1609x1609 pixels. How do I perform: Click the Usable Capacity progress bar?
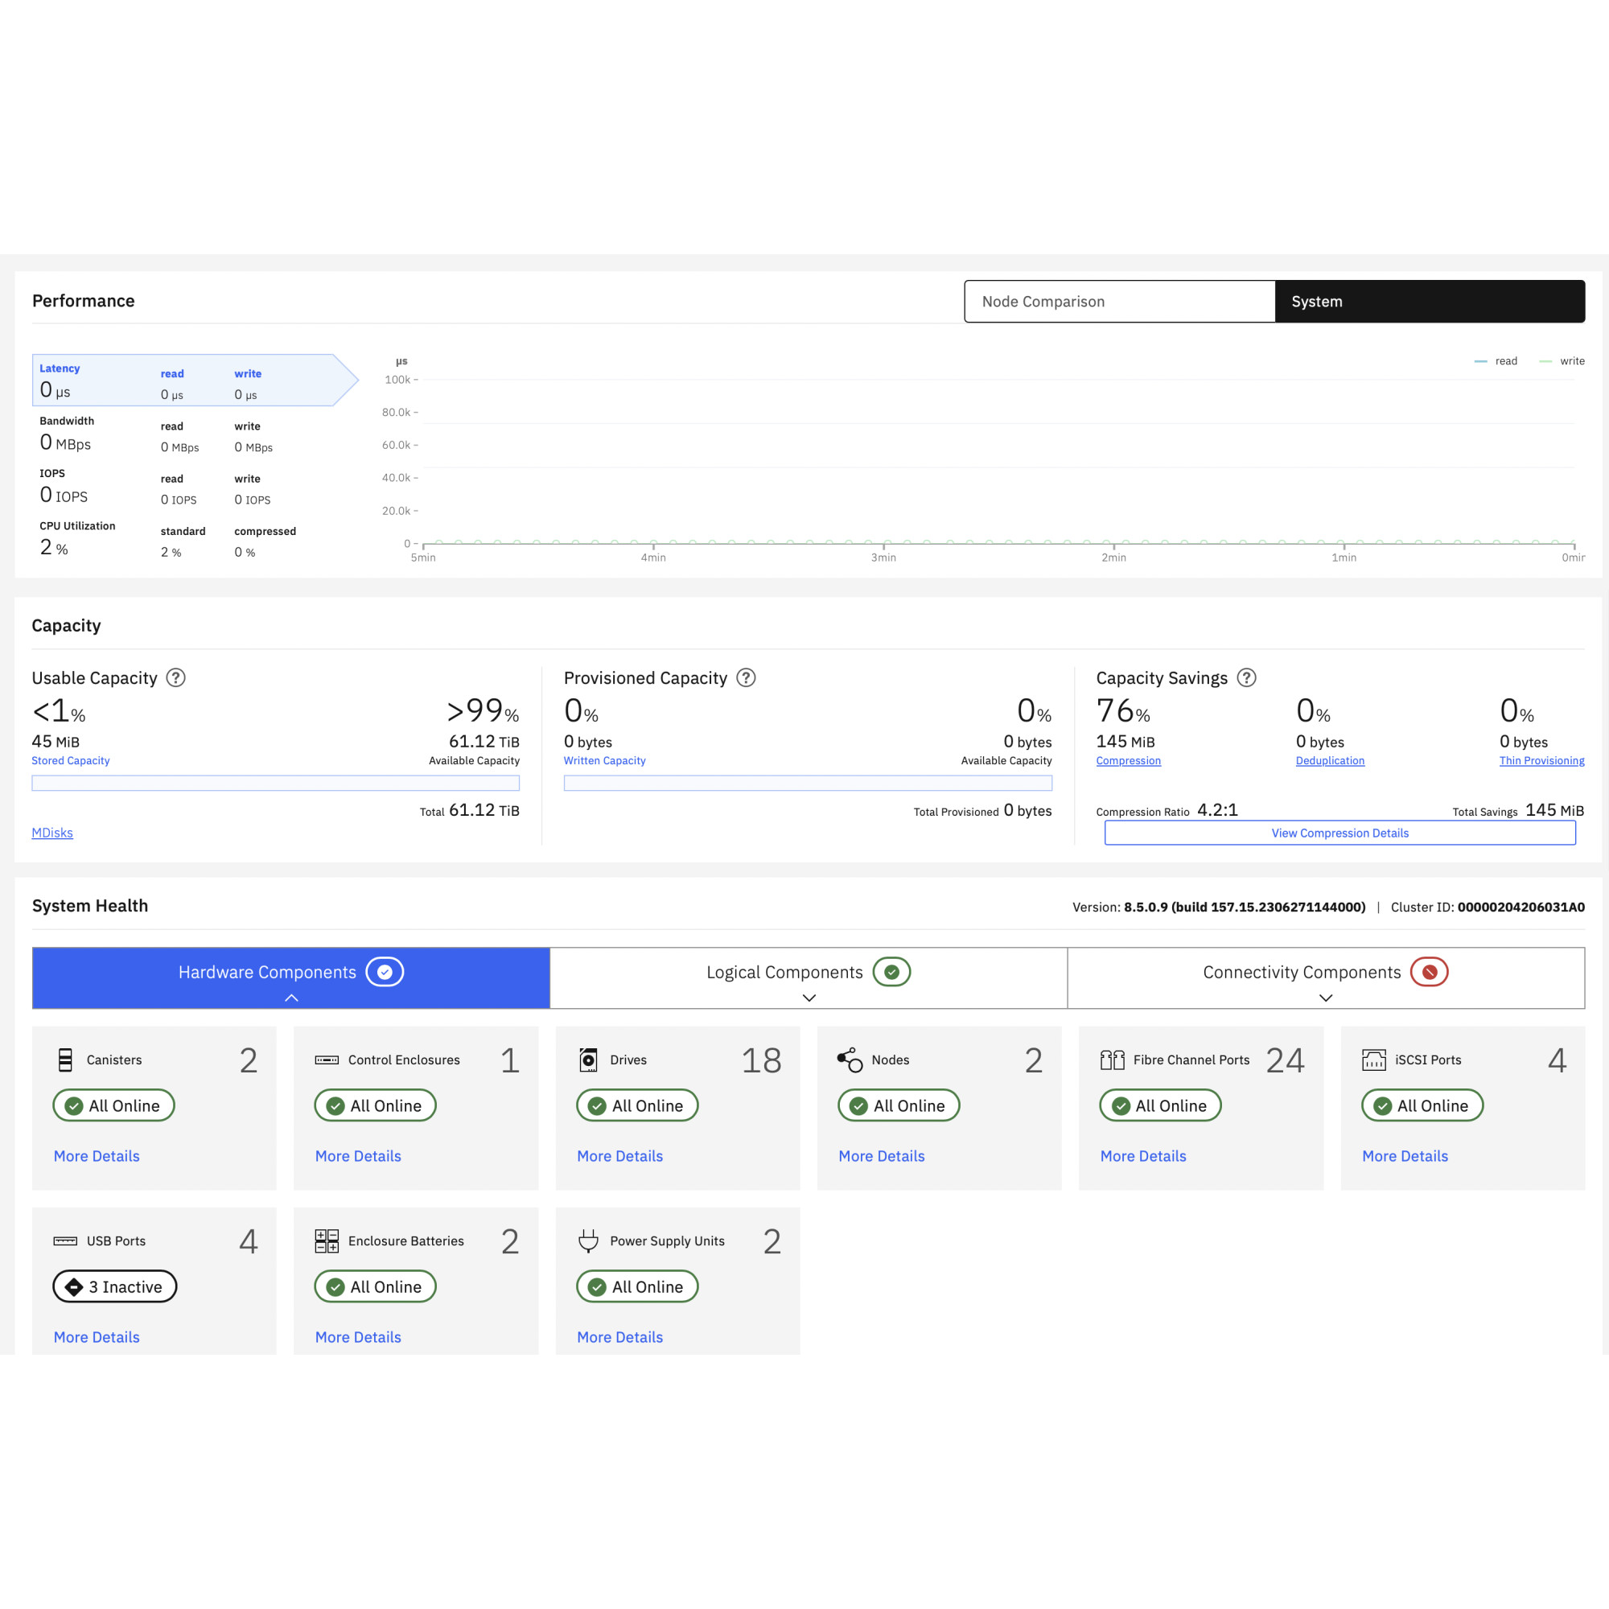tap(276, 783)
